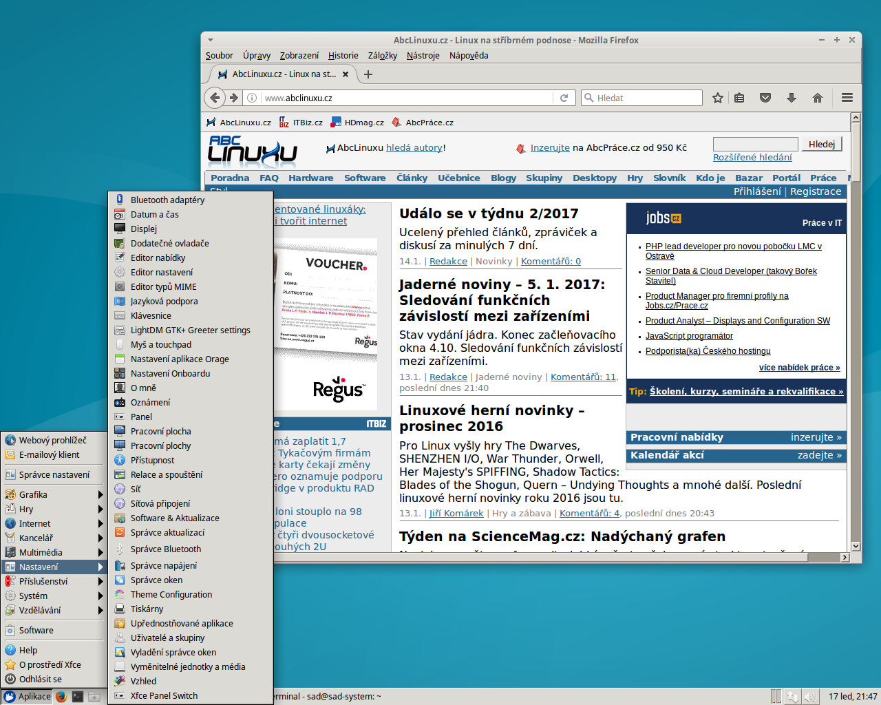Go to Firefox home page icon
881x705 pixels.
coord(818,98)
